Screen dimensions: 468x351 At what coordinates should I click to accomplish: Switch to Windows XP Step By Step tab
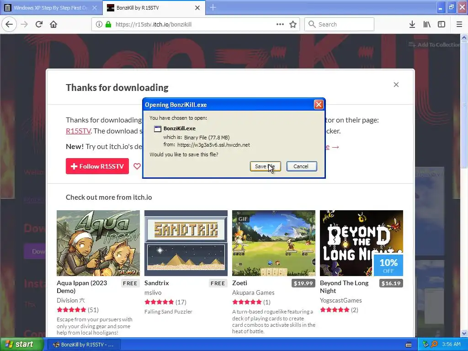(50, 8)
